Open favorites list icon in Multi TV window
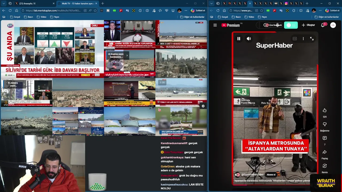342x192 pixels. coord(160,10)
